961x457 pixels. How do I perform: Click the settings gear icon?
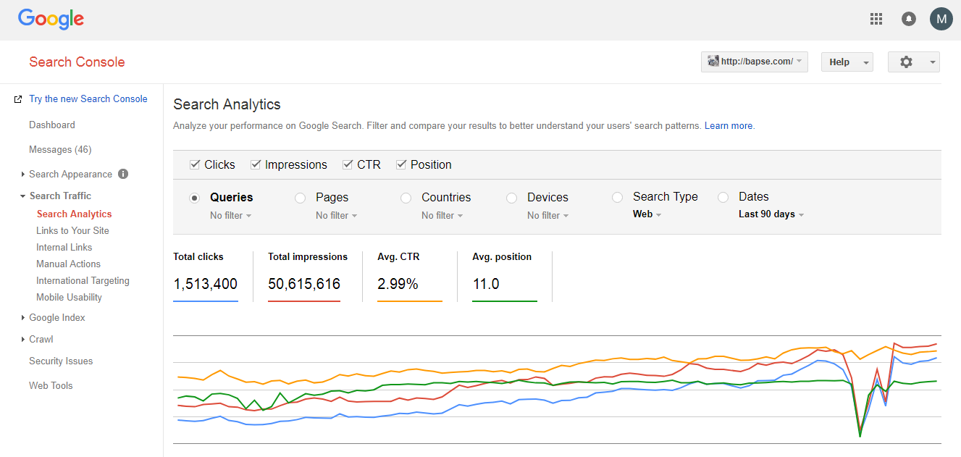[906, 62]
